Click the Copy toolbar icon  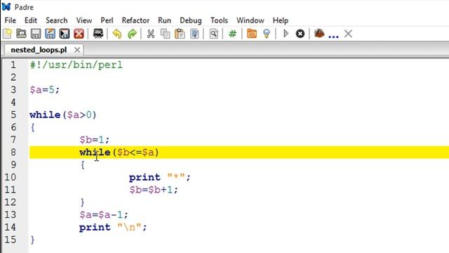point(166,34)
